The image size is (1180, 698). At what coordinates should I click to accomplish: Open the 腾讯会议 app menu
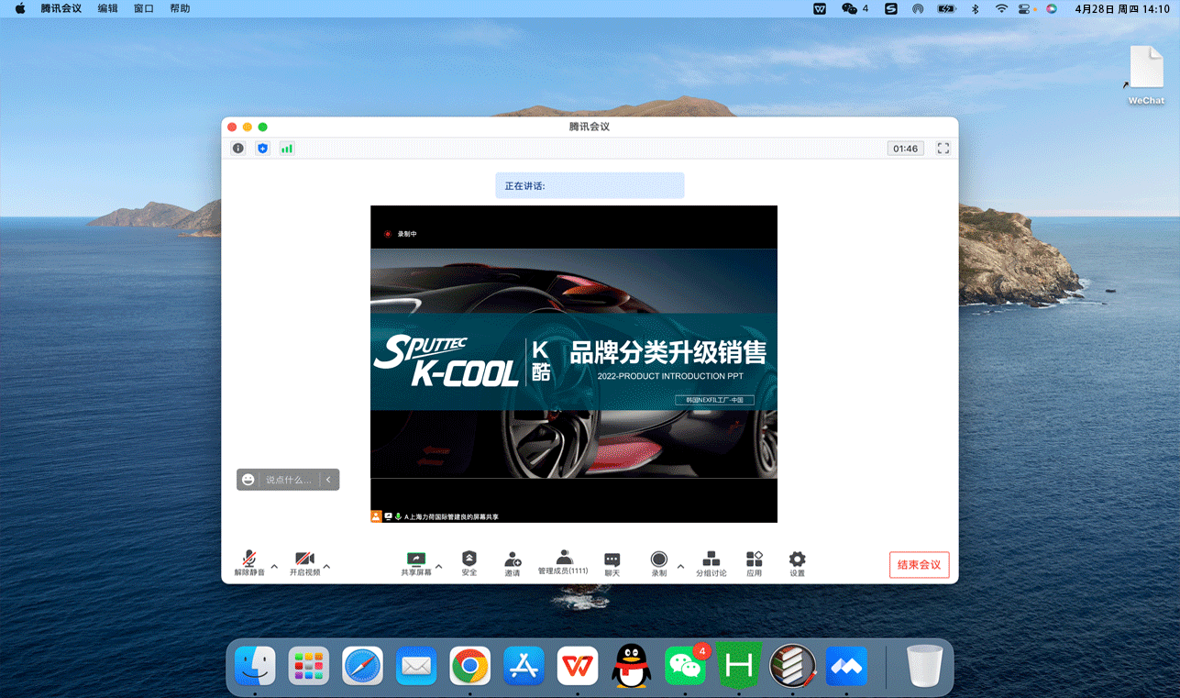point(61,8)
